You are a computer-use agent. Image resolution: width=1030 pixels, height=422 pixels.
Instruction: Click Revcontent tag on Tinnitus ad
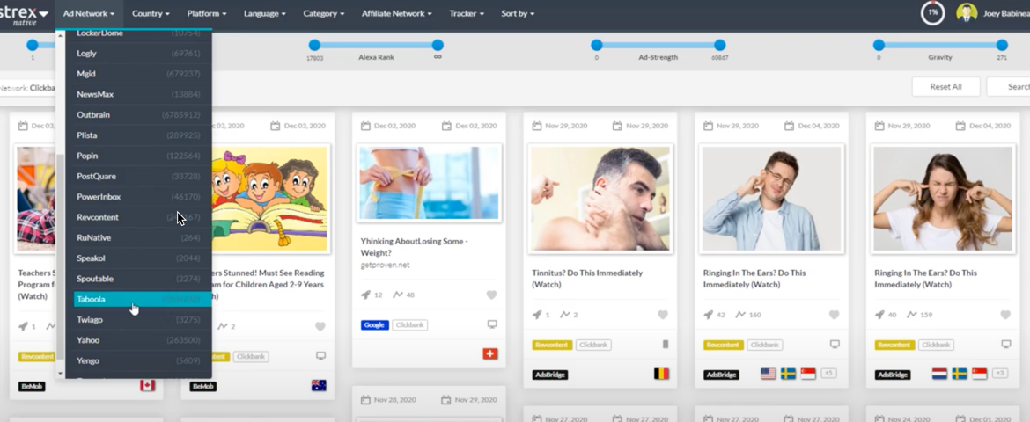pyautogui.click(x=553, y=345)
